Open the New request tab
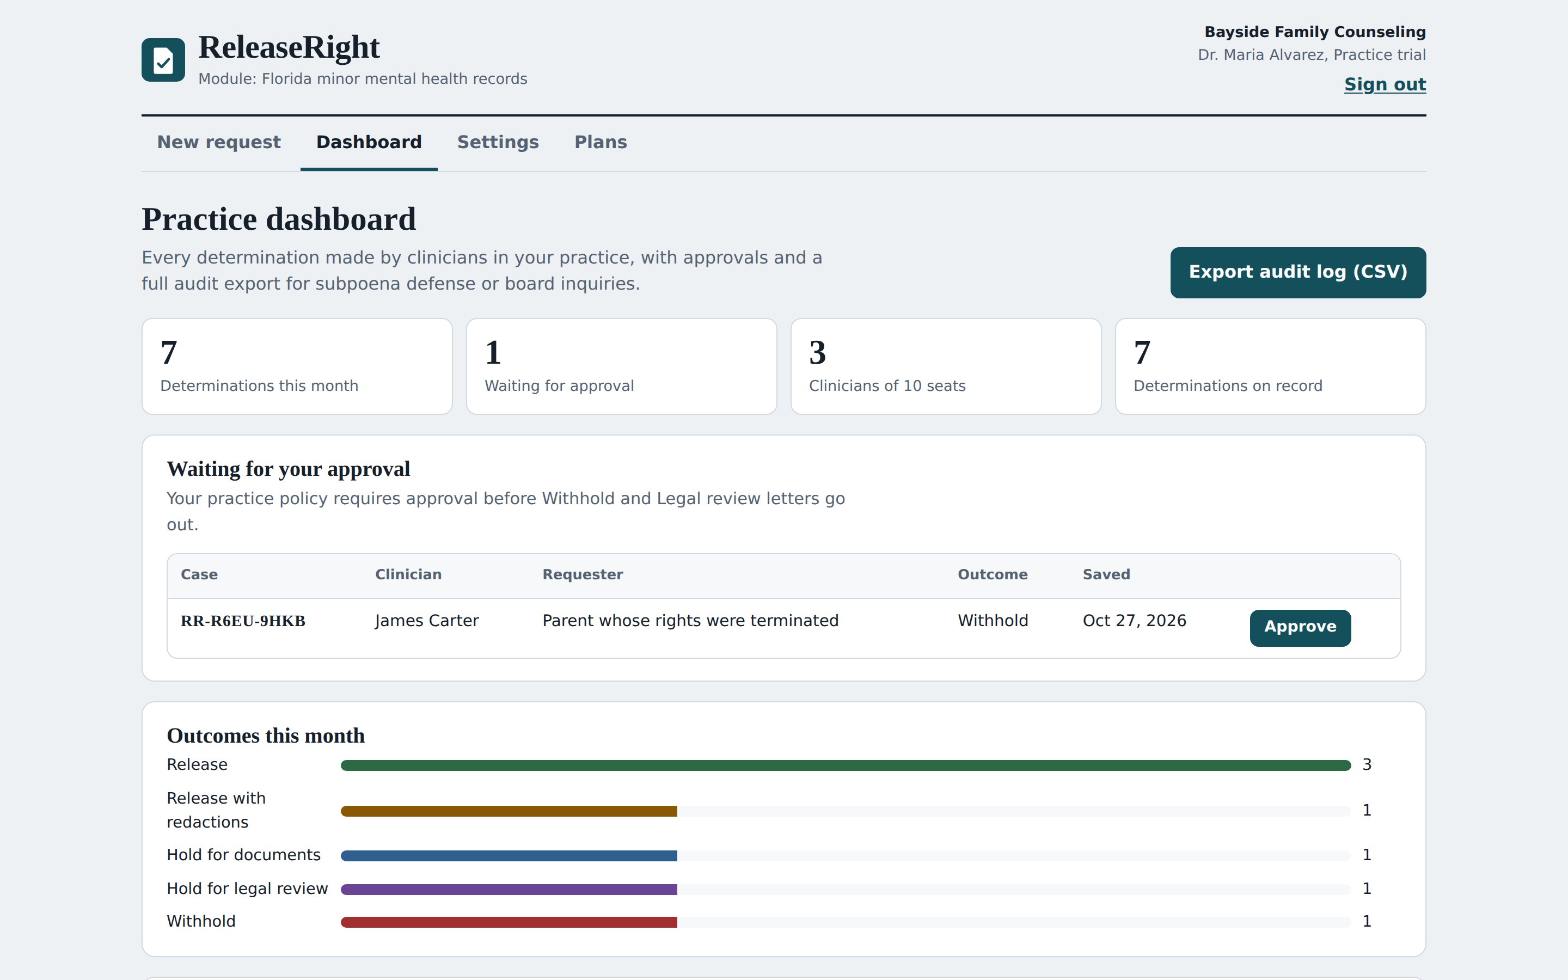 pyautogui.click(x=219, y=143)
